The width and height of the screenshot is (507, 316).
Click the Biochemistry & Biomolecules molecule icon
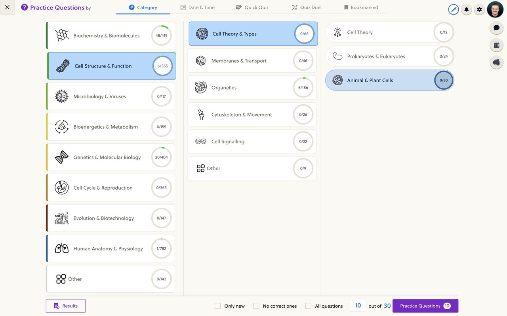(x=62, y=36)
